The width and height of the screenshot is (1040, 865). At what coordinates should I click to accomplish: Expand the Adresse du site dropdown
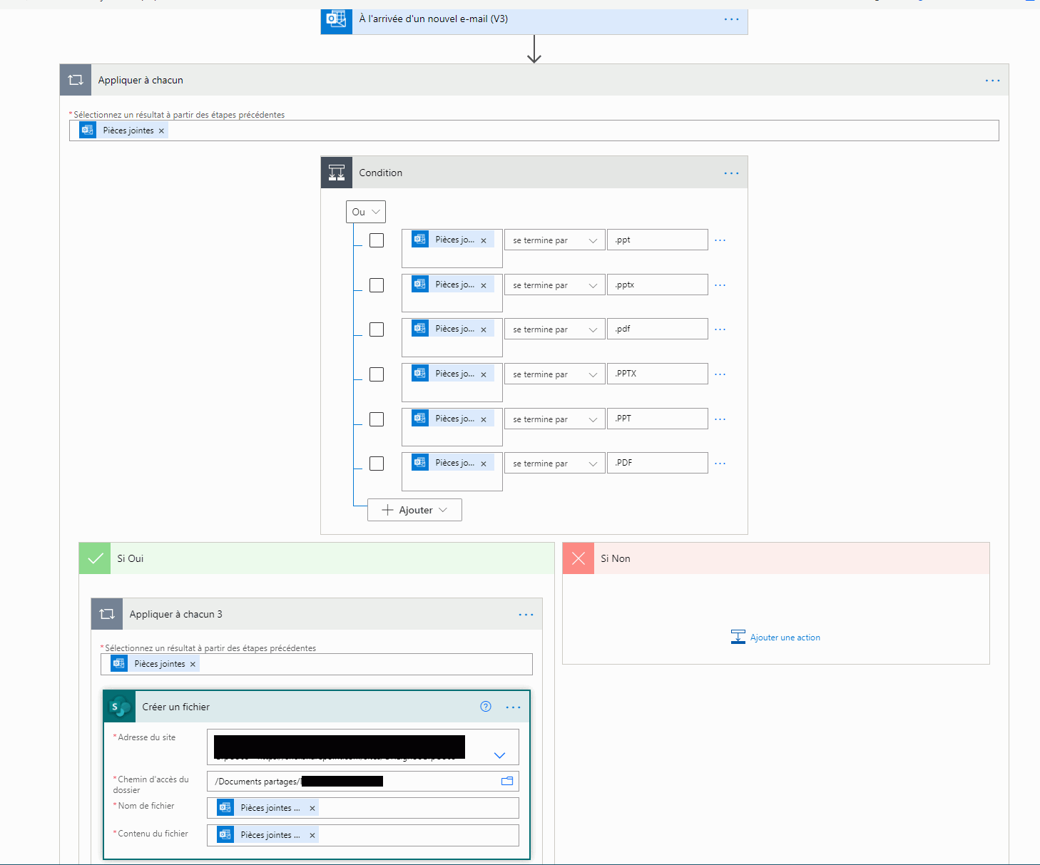[499, 755]
